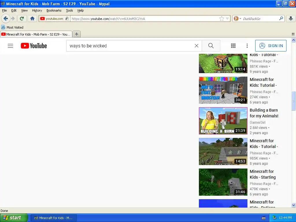Click the browser Forward arrow
This screenshot has width=296, height=222.
click(x=13, y=18)
